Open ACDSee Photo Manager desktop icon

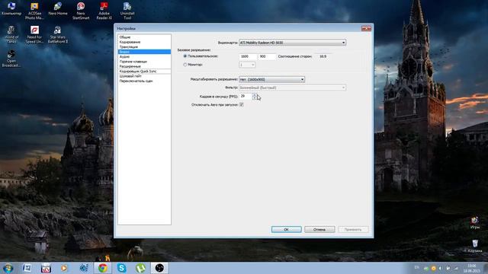34,11
